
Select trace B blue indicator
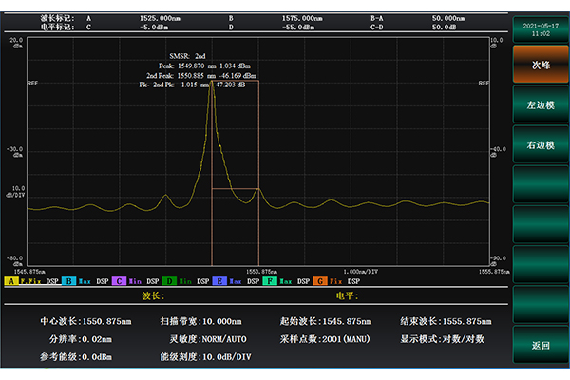[x=68, y=281]
